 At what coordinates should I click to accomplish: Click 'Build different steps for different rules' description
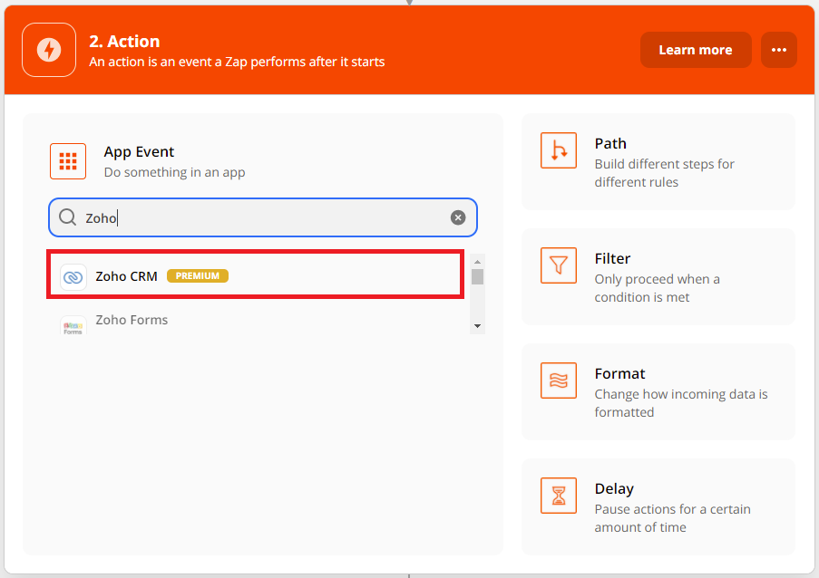(665, 173)
